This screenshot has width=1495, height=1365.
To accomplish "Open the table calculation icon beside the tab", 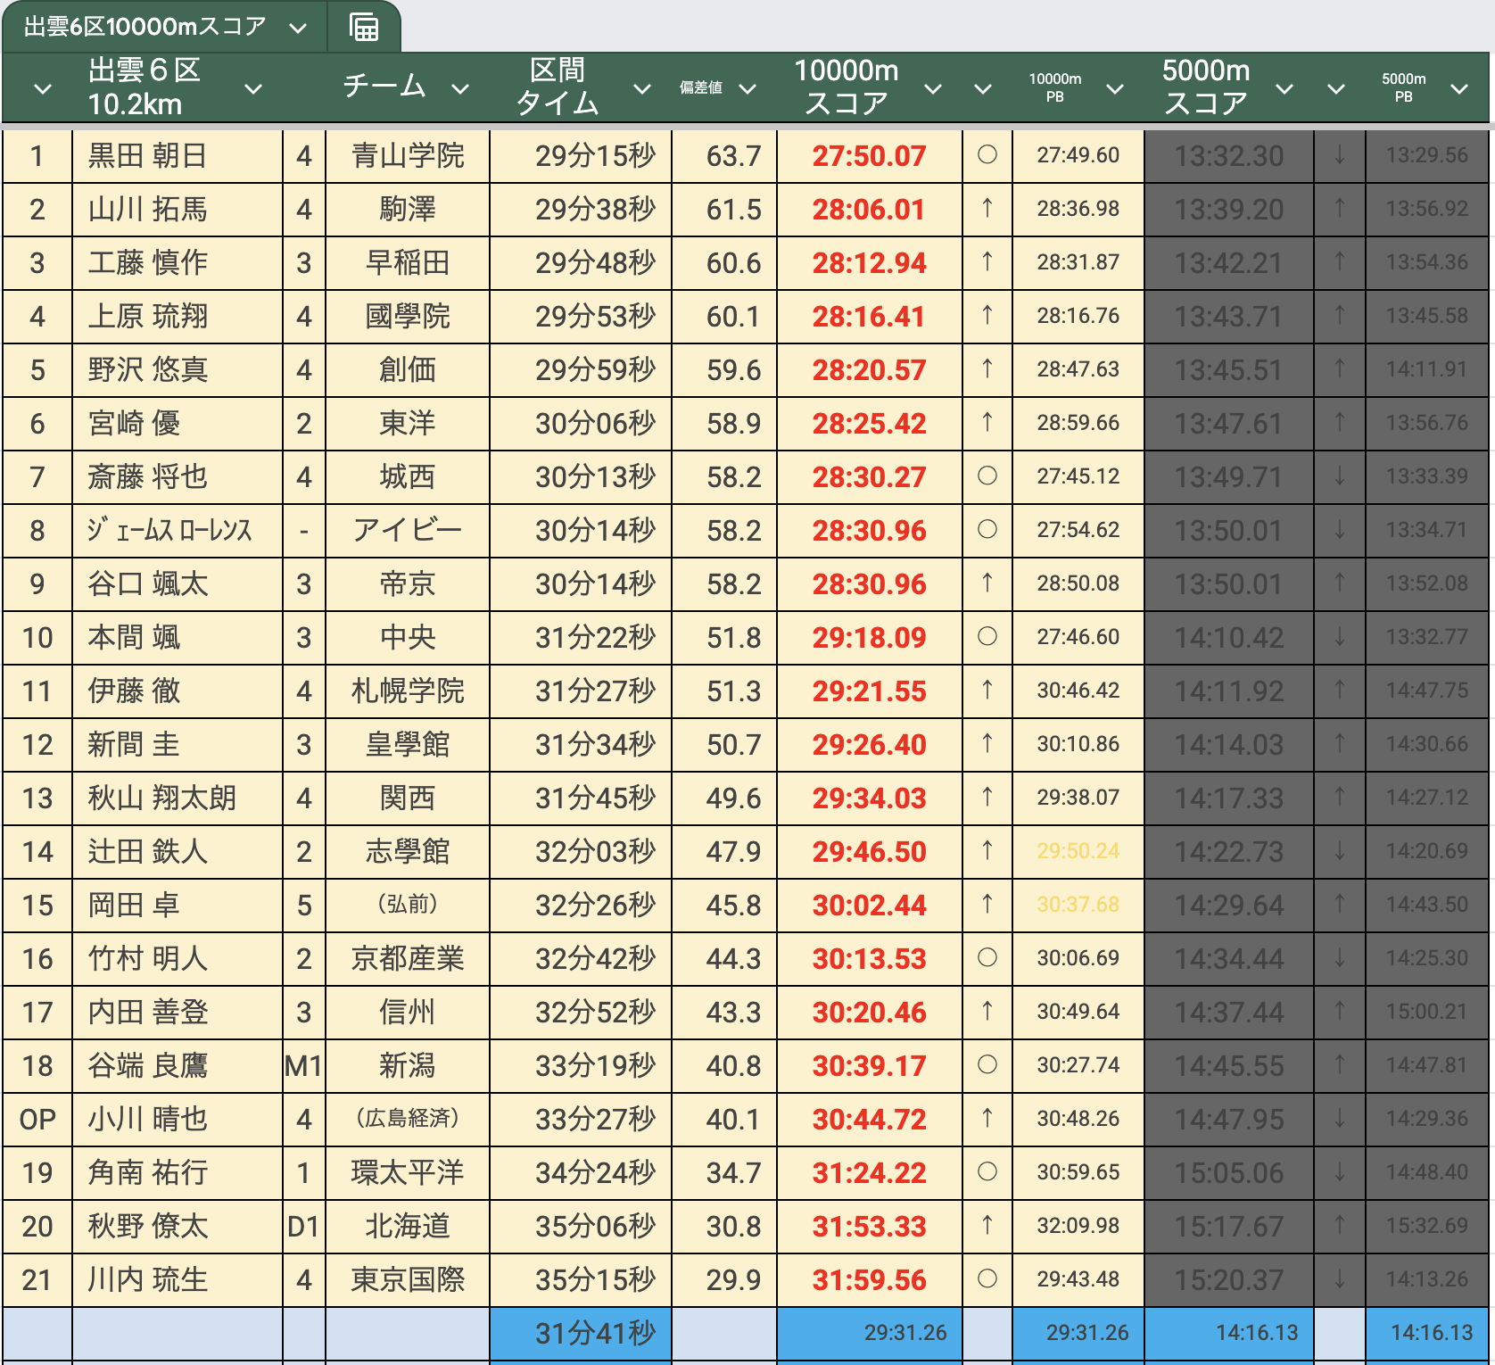I will (x=364, y=27).
